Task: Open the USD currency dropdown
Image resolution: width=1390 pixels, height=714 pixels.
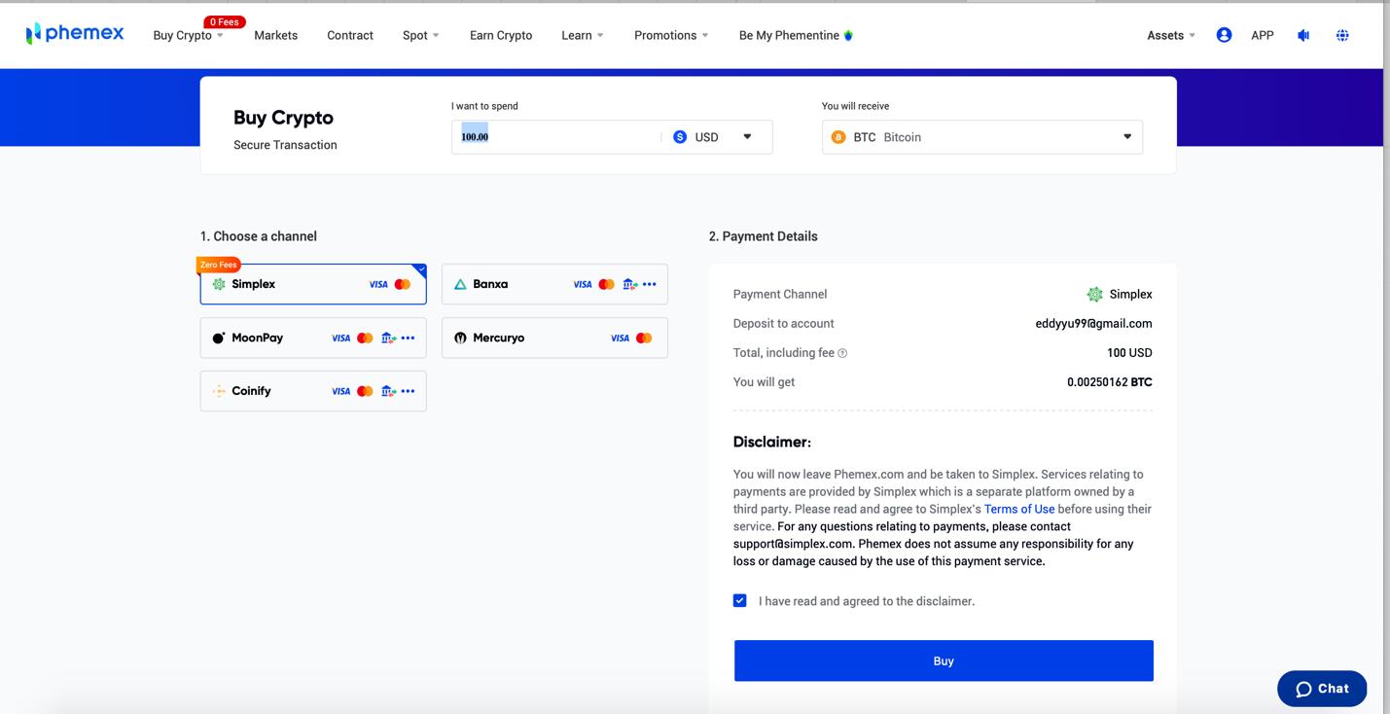Action: [x=747, y=136]
